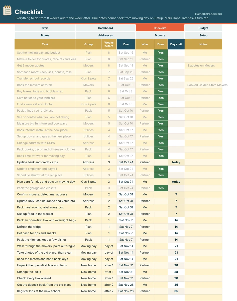The image size is (237, 301).
Task: Click the checklist clipboard icon in header
Action: tap(7, 11)
